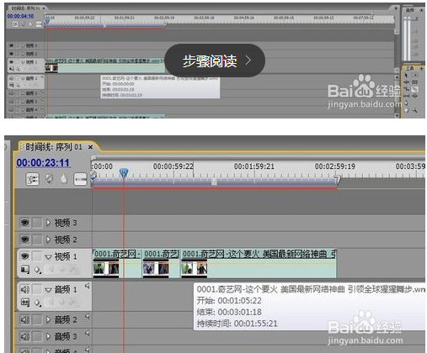Go to next keyframe on 视频 1, large timeline
This screenshot has width=427, height=353.
click(72, 270)
